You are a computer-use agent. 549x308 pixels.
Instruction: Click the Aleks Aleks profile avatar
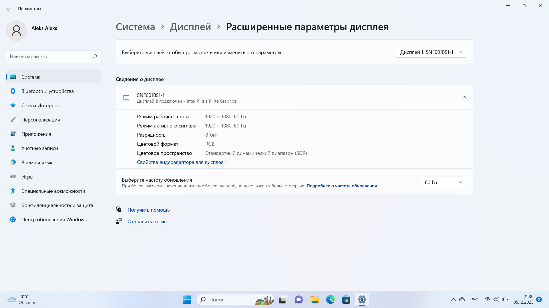[x=16, y=31]
